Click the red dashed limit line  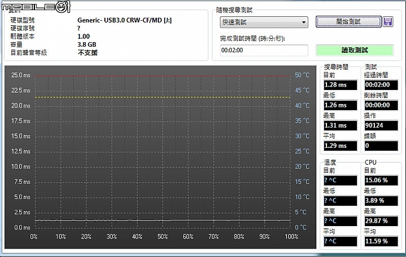[162, 76]
